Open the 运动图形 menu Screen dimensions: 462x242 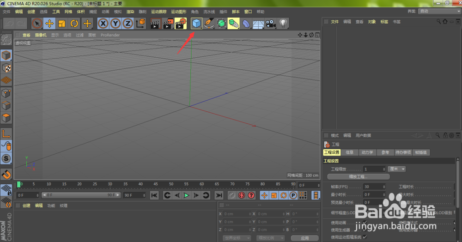click(x=178, y=12)
